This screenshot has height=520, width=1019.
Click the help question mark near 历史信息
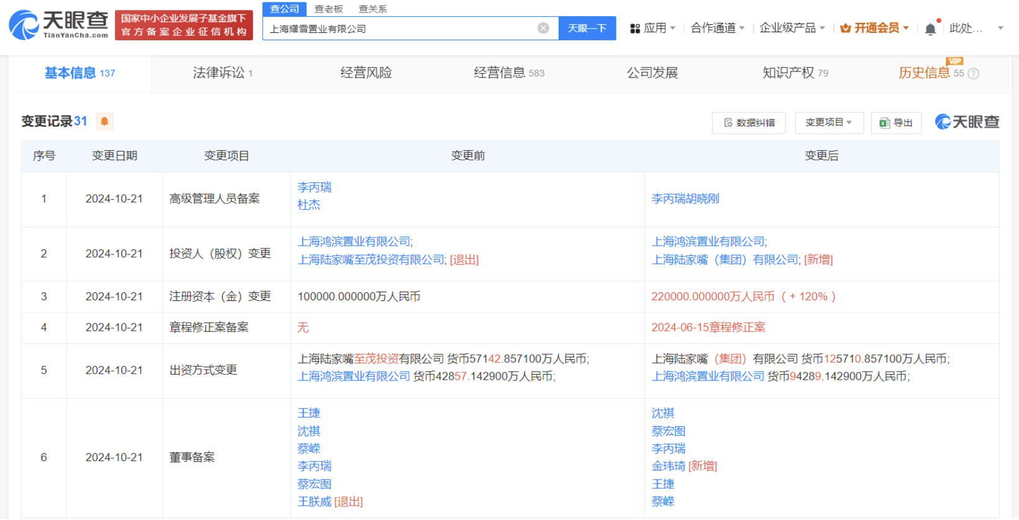[973, 74]
